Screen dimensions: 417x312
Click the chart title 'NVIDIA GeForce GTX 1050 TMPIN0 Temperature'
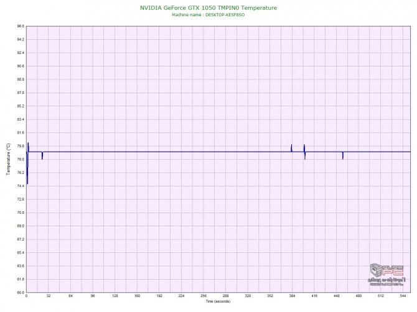click(208, 8)
